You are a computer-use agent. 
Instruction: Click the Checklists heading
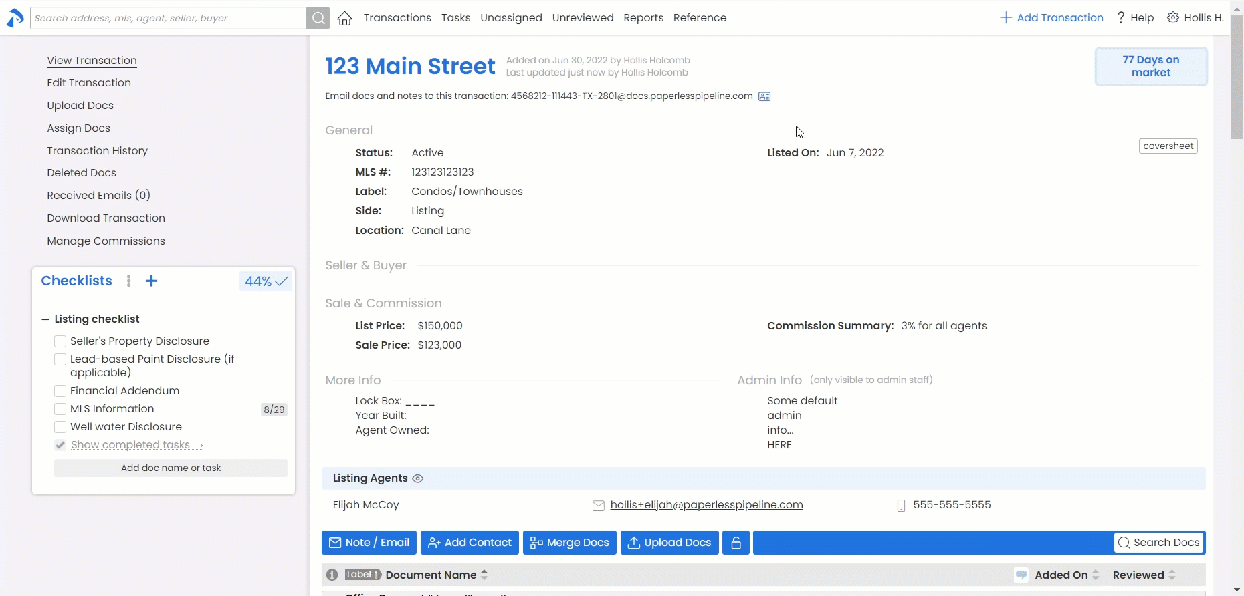click(x=76, y=281)
